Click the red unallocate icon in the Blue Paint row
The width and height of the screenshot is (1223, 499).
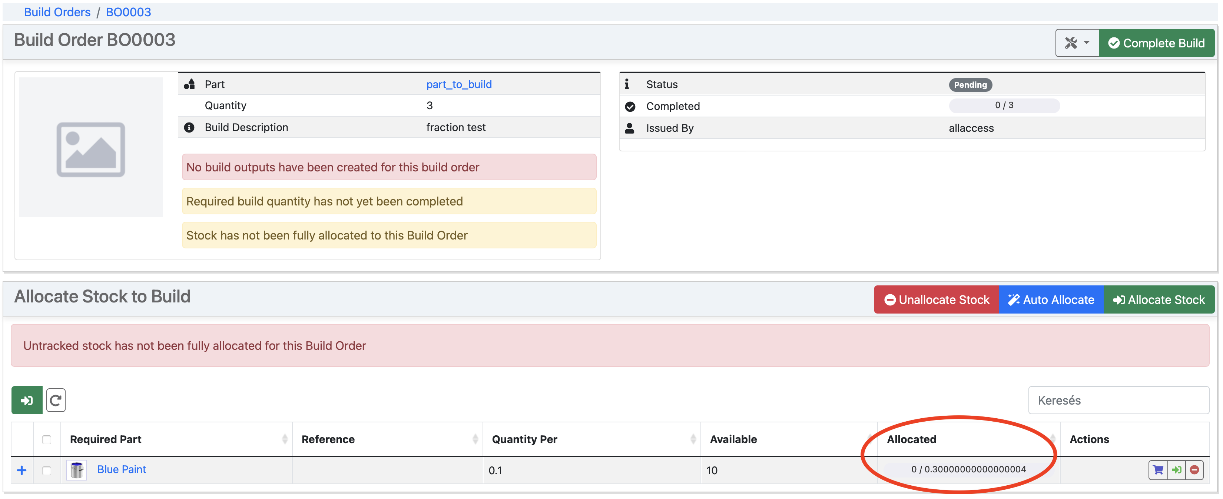click(1194, 470)
